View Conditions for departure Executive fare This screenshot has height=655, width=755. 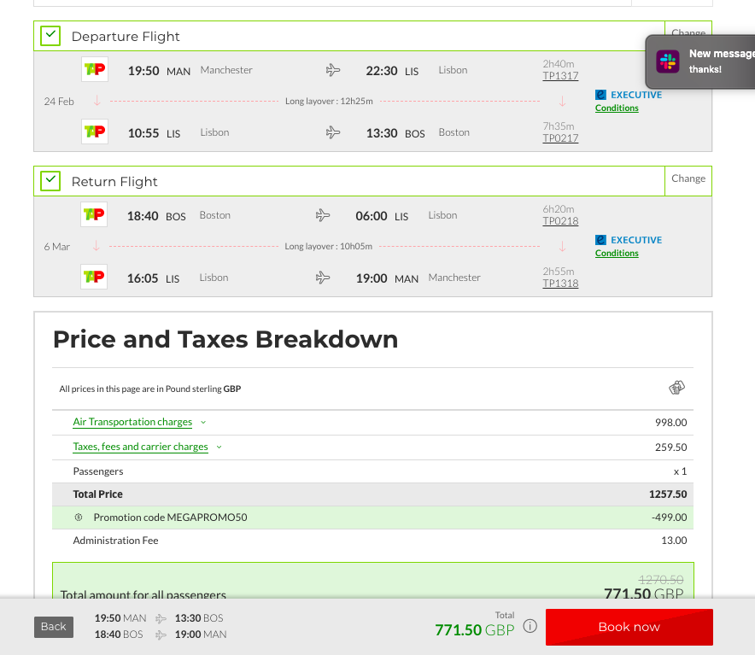click(x=617, y=108)
